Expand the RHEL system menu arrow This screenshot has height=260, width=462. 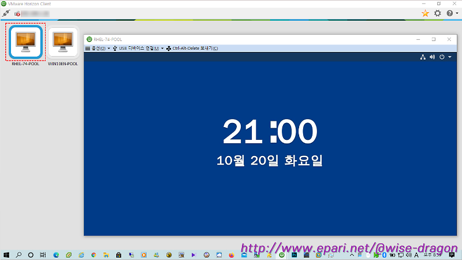pyautogui.click(x=450, y=57)
